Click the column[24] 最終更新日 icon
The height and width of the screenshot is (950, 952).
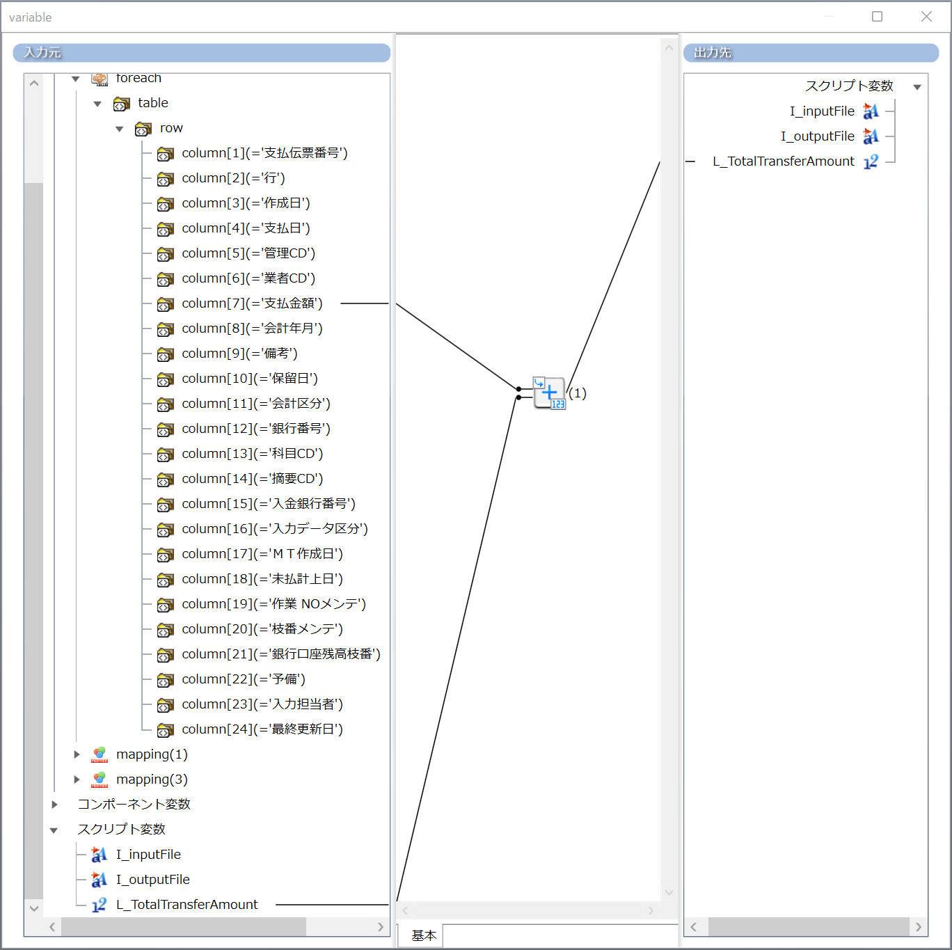pyautogui.click(x=166, y=730)
